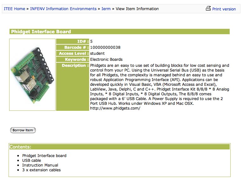
Task: Select the Phidget Interface board list item
Action: pos(44,156)
